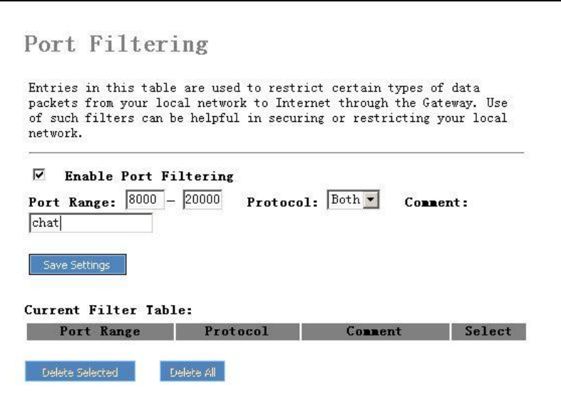Click the Protocol: label beside the dropdown
The height and width of the screenshot is (414, 561).
(x=283, y=202)
